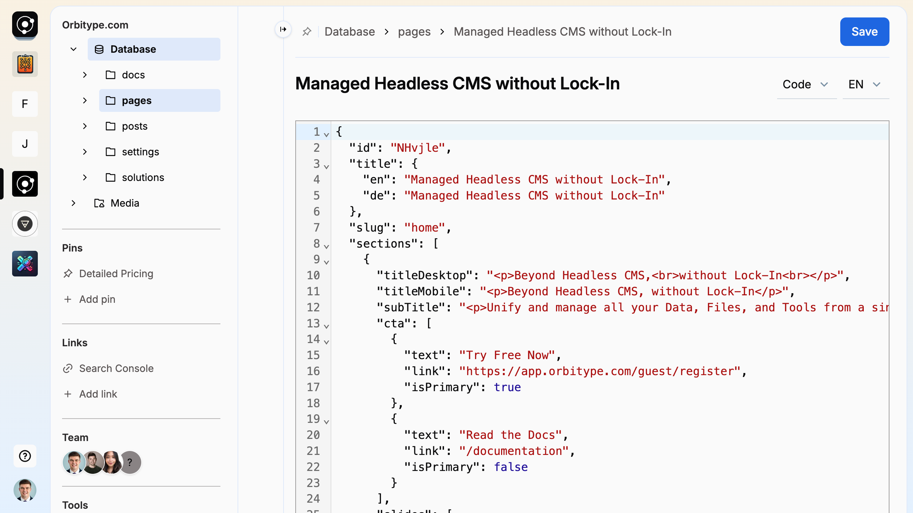
Task: Click the first team member avatar
Action: tap(73, 462)
